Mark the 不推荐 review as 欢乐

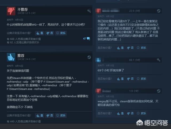click(61, 33)
